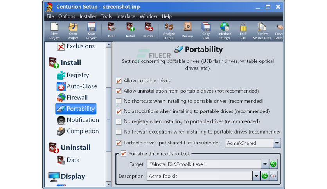Click the Centurion helmet title bar icon
This screenshot has height=189, width=327.
[49, 7]
